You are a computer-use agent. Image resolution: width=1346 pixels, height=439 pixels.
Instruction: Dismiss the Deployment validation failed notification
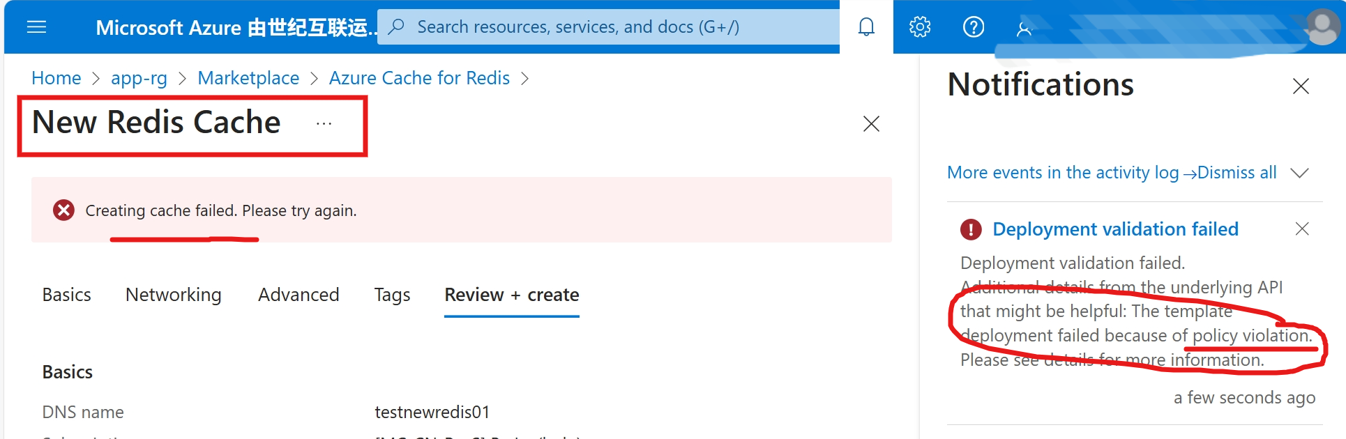click(1302, 229)
